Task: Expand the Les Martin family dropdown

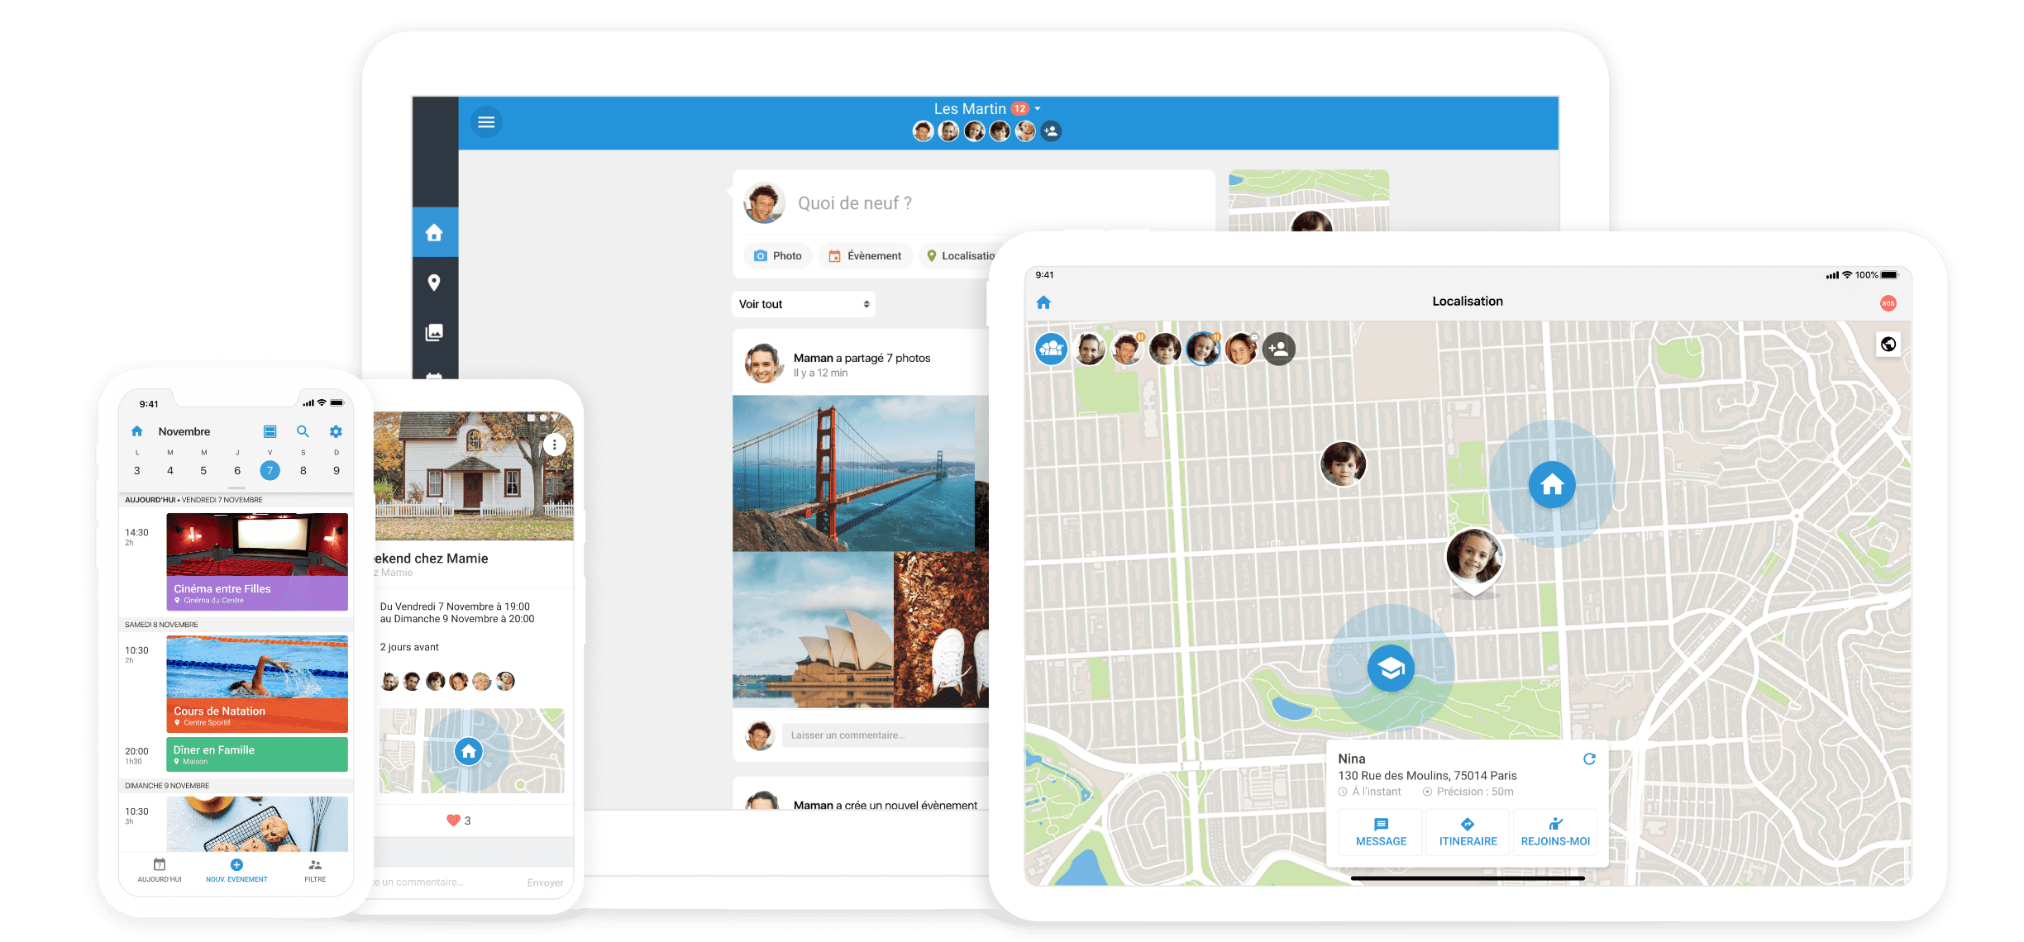Action: pyautogui.click(x=1038, y=109)
